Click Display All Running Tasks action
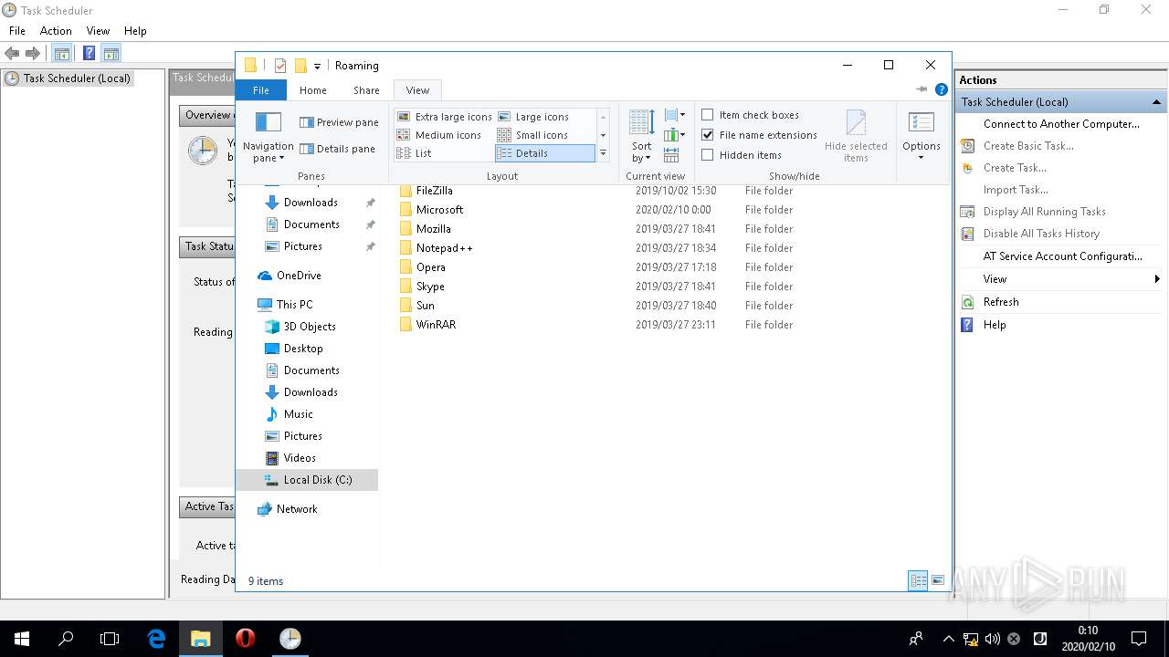Viewport: 1169px width, 657px height. 1044,212
